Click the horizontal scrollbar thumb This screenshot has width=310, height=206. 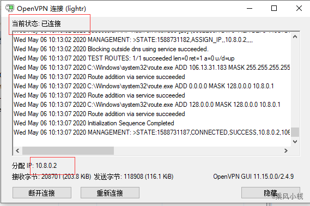pyautogui.click(x=68, y=150)
